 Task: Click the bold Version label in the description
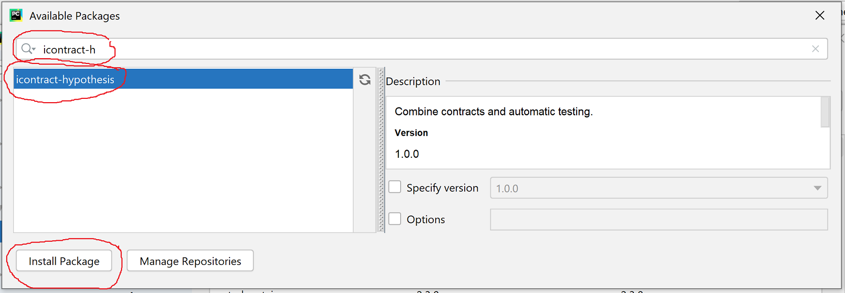[x=411, y=133]
